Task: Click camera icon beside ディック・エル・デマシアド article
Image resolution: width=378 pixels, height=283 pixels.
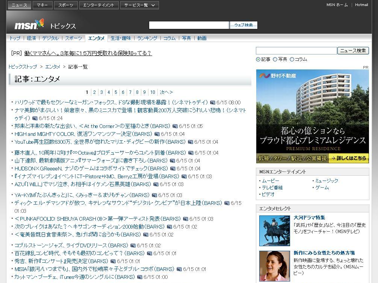Action: [227, 203]
